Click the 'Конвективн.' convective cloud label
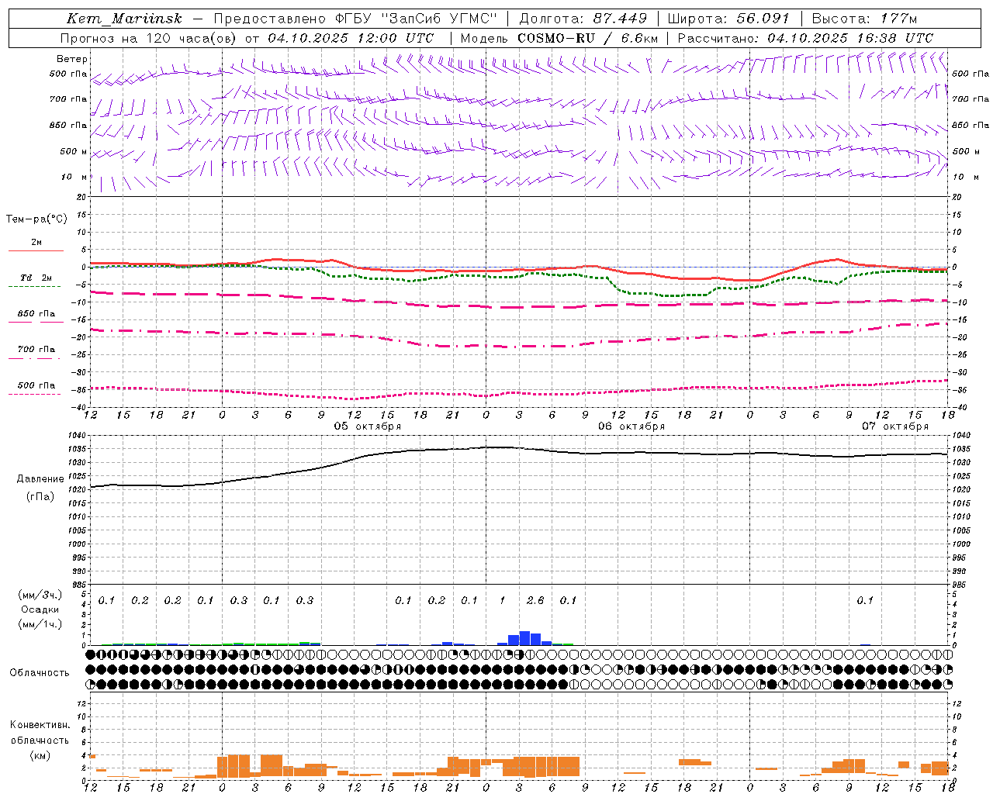993x794 pixels. click(40, 725)
